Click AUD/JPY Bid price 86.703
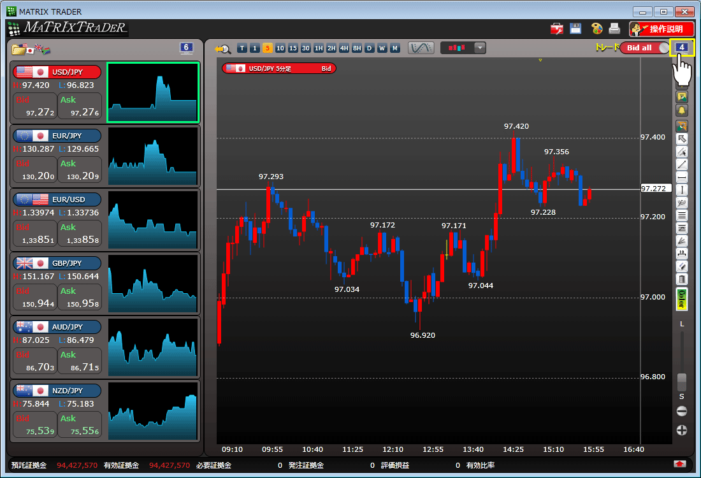The height and width of the screenshot is (478, 701). point(35,361)
